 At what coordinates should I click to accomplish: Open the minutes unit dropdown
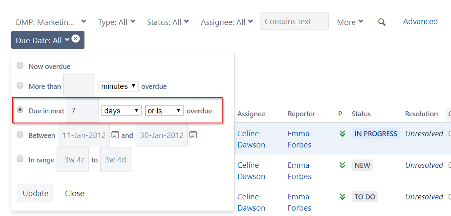119,86
